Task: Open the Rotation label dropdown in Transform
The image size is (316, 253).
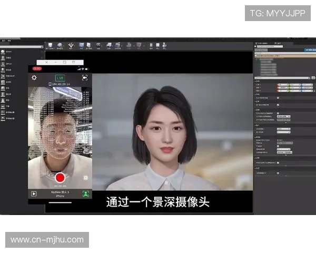Action: pyautogui.click(x=259, y=88)
